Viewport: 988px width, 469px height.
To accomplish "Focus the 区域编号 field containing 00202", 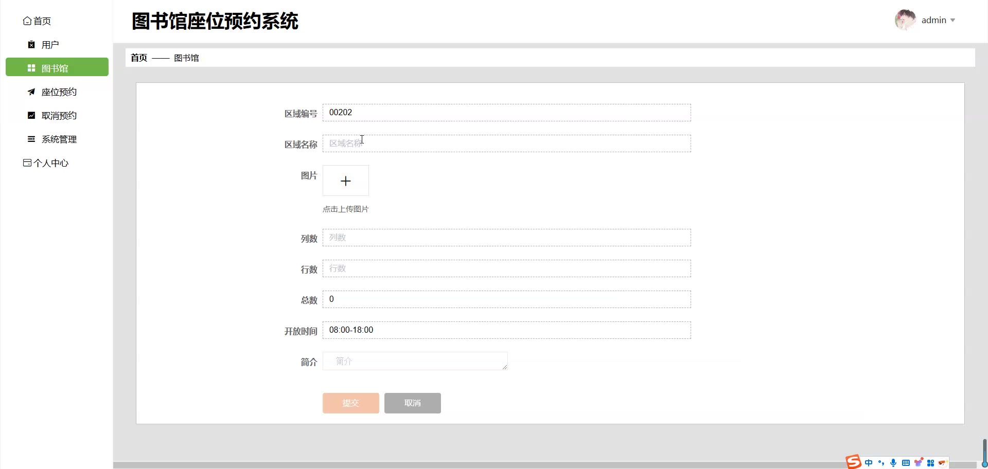I will pos(507,113).
